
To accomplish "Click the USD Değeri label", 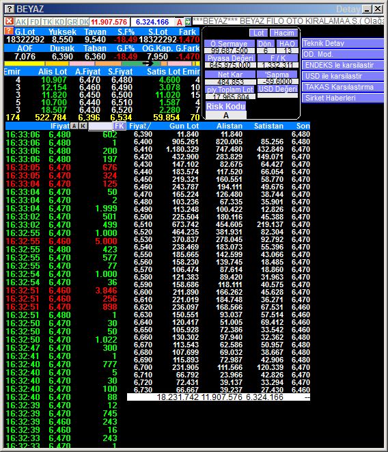I will 277,89.
